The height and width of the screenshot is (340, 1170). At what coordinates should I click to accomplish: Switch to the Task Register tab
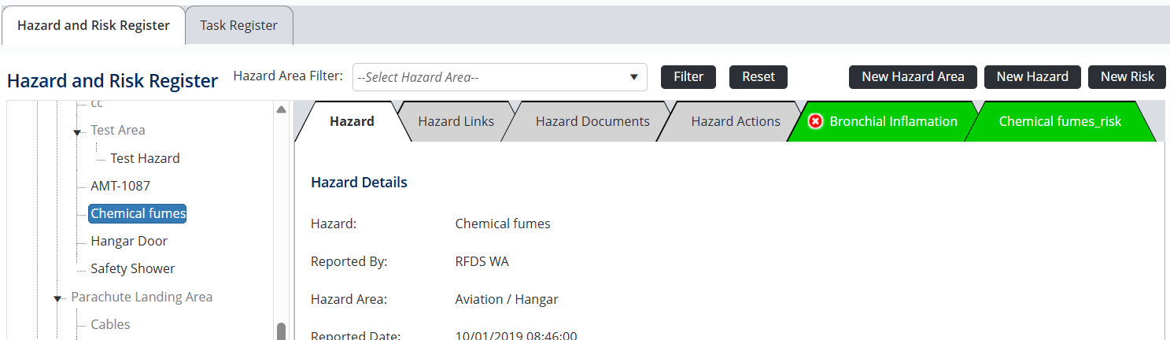pyautogui.click(x=238, y=25)
